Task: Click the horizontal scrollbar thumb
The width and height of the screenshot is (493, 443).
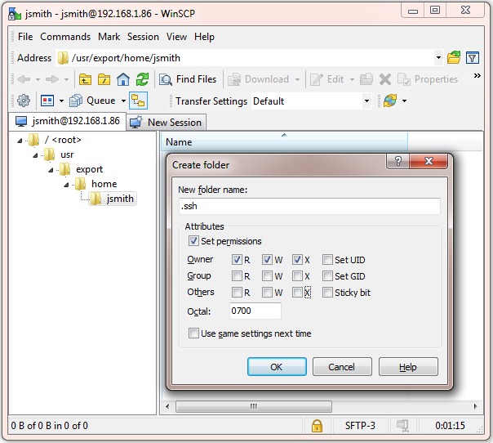Action: pos(253,406)
